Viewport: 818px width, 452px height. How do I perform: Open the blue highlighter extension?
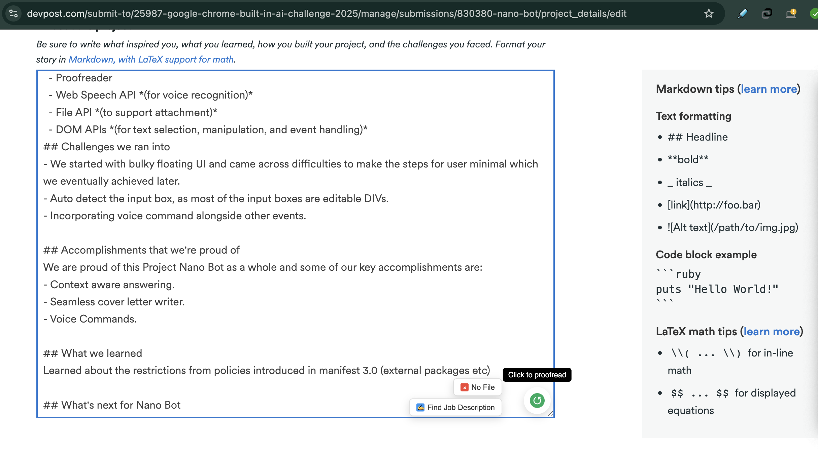coord(742,13)
